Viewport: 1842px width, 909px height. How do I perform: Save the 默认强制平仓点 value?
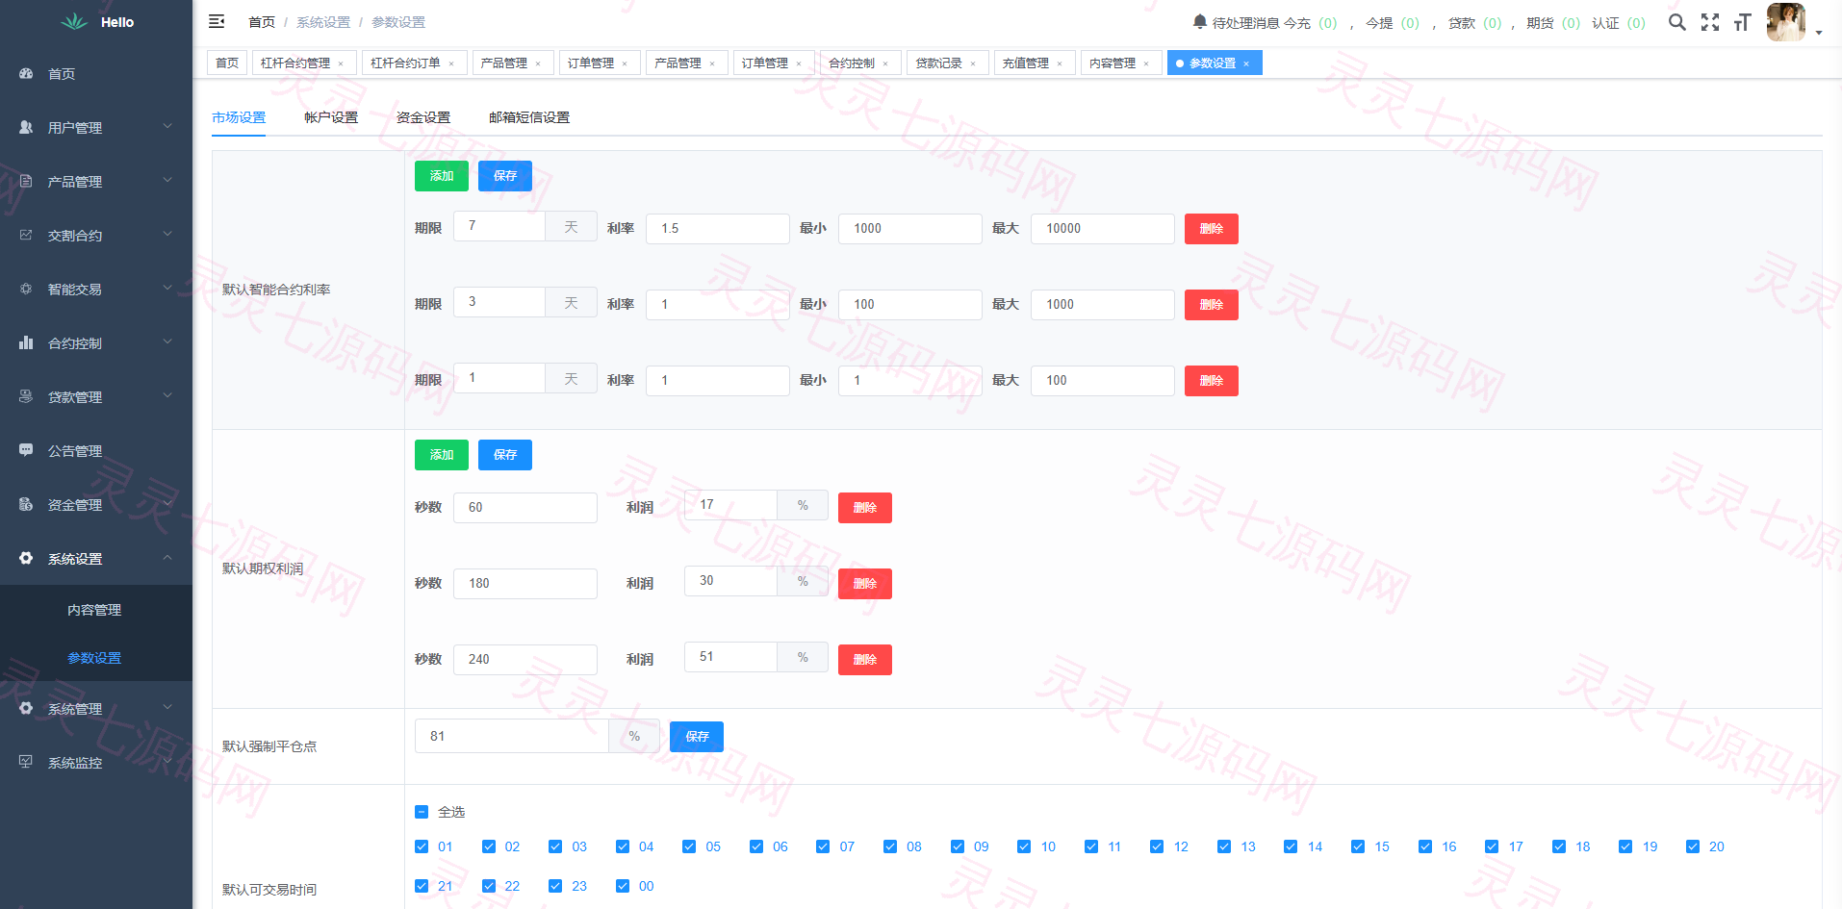coord(697,737)
